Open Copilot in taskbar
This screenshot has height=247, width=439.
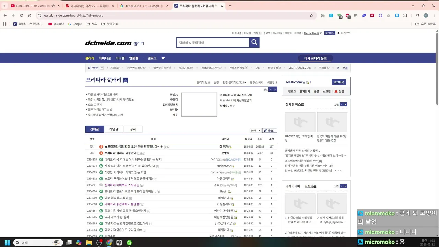79,243
